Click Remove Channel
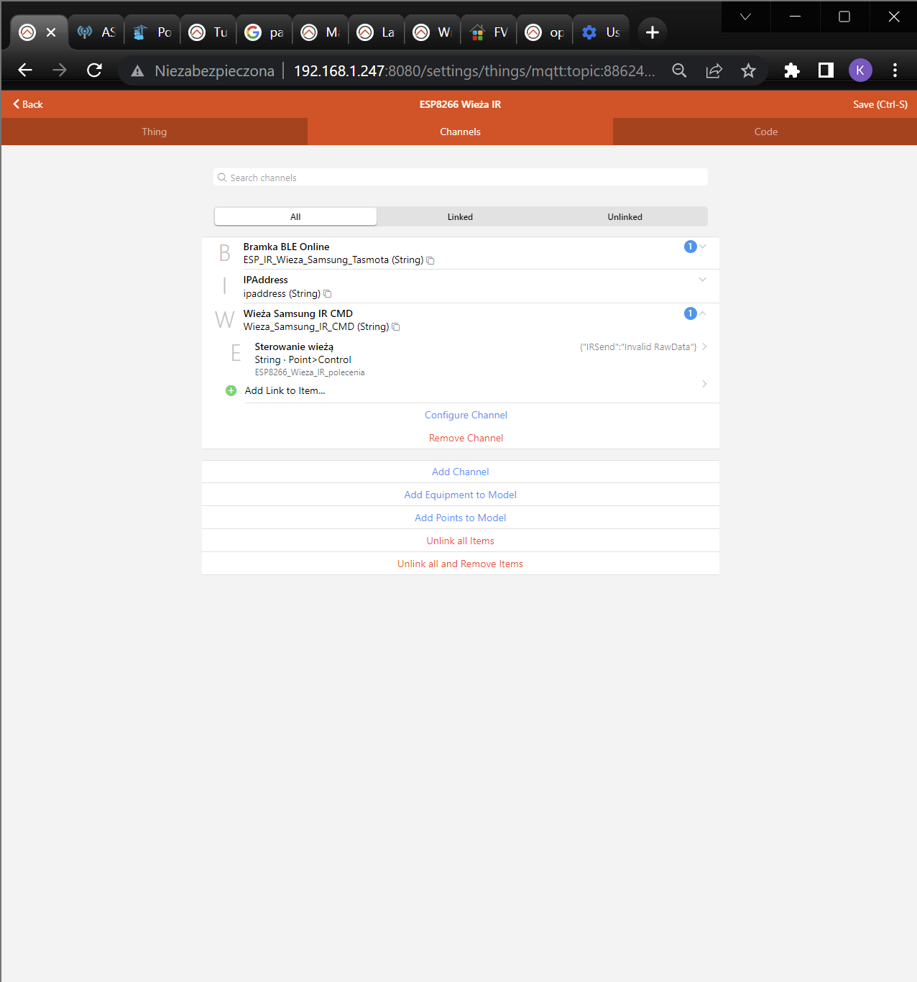This screenshot has height=982, width=917. coord(466,438)
